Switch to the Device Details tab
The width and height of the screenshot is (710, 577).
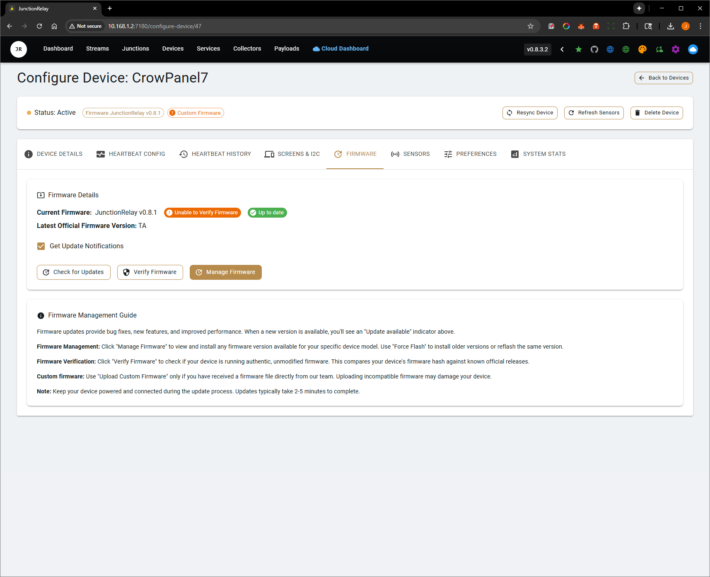tap(53, 154)
